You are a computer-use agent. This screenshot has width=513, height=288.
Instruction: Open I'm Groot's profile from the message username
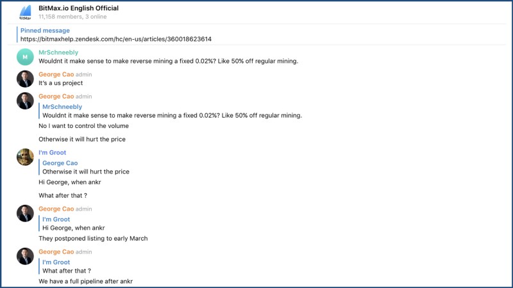(52, 152)
